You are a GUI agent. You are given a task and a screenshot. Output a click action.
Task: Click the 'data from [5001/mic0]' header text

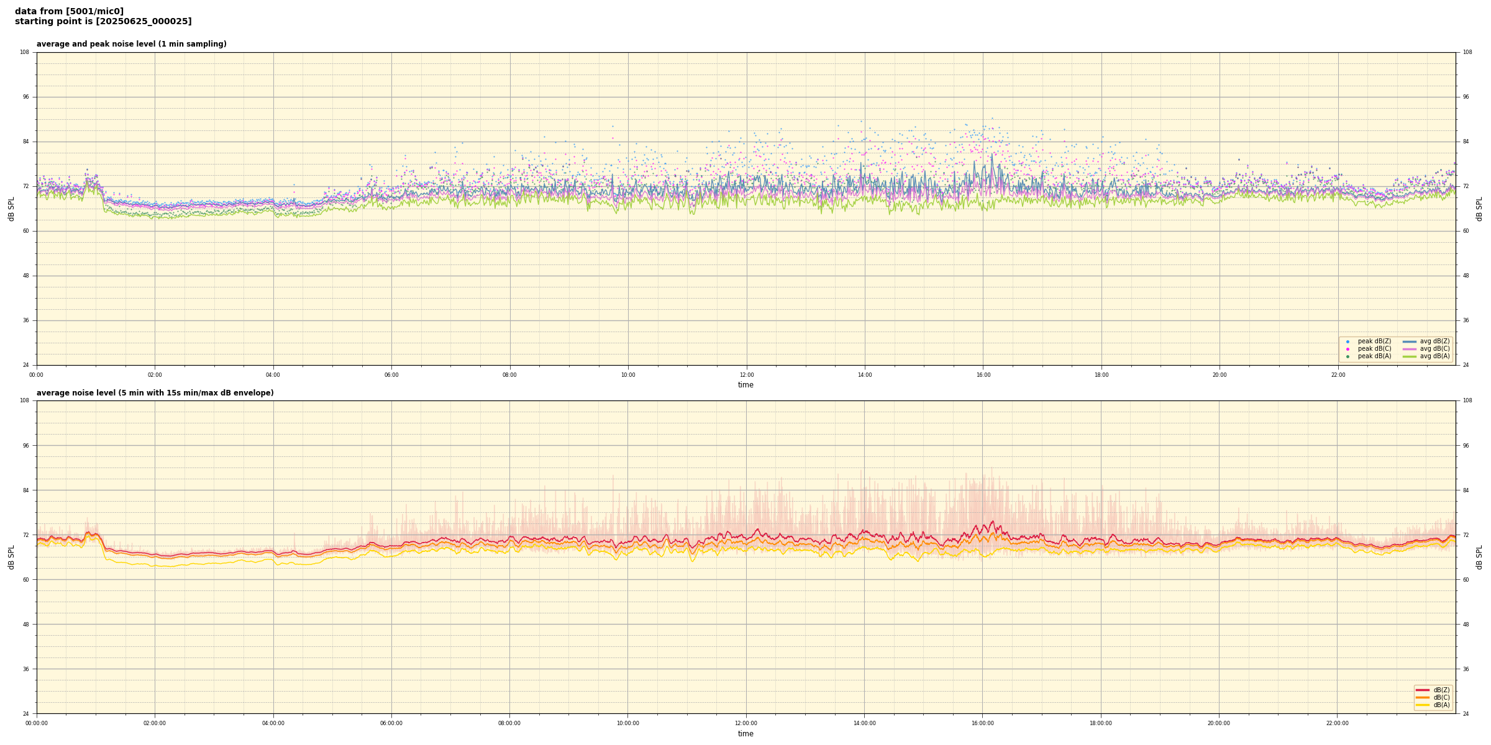click(69, 11)
